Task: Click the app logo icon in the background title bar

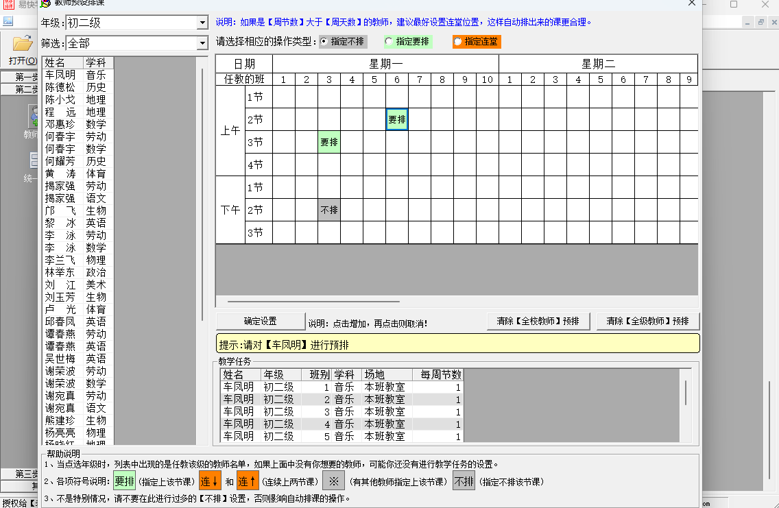Action: point(8,4)
